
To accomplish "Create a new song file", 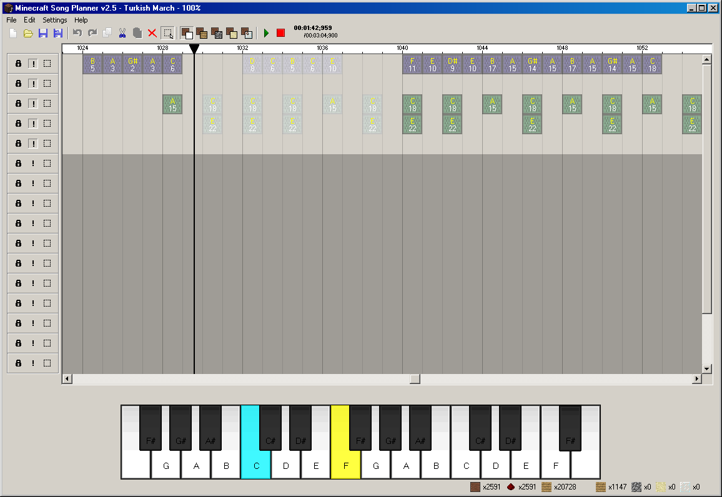I will [x=13, y=33].
